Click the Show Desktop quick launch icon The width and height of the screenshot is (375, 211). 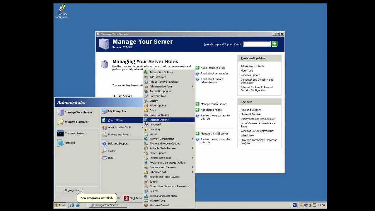click(72, 205)
